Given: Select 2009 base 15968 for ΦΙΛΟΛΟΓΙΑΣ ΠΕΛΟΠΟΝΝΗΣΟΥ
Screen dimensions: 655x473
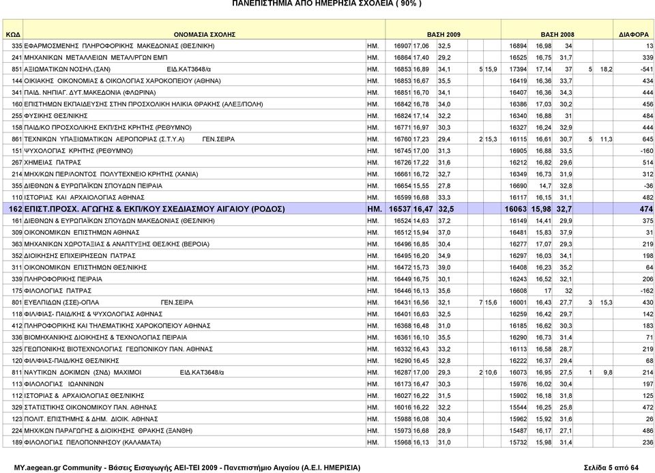Looking at the screenshot, I should point(403,444).
